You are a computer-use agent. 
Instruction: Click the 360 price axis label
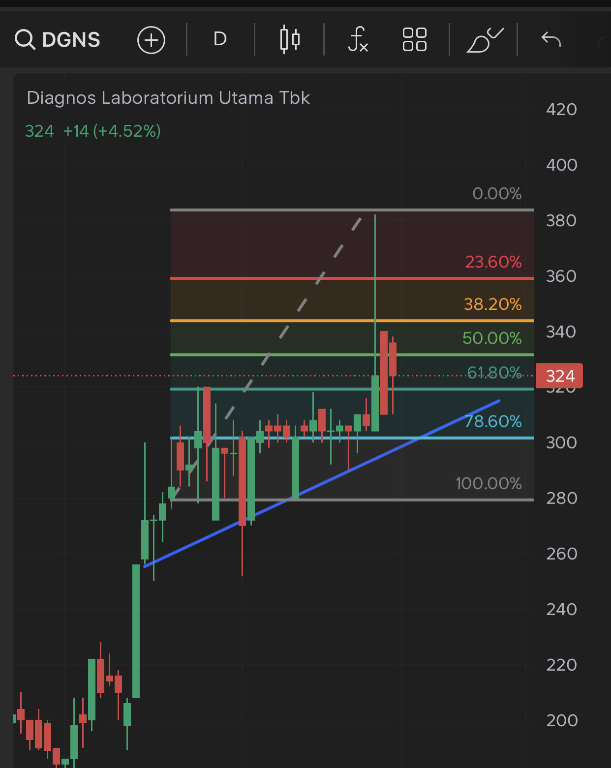(561, 276)
